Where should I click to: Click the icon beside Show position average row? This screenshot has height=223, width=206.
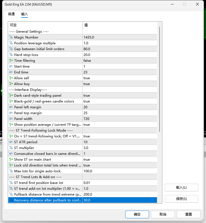[x=11, y=125]
